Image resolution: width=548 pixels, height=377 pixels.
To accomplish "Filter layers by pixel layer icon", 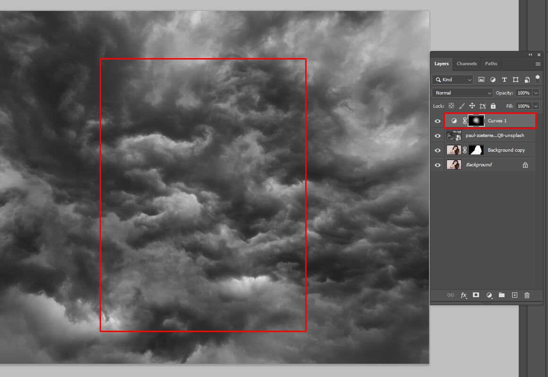I will pos(481,80).
